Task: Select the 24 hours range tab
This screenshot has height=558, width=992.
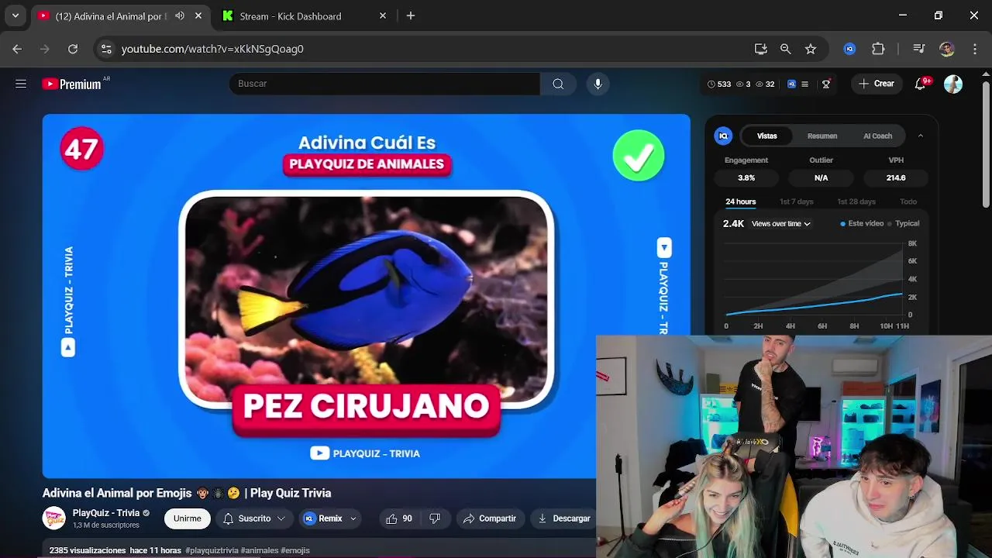Action: pyautogui.click(x=740, y=201)
